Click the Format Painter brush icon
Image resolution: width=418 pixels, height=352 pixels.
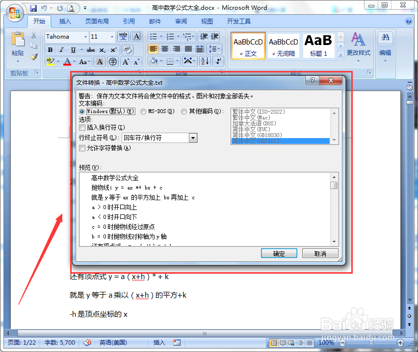[33, 56]
